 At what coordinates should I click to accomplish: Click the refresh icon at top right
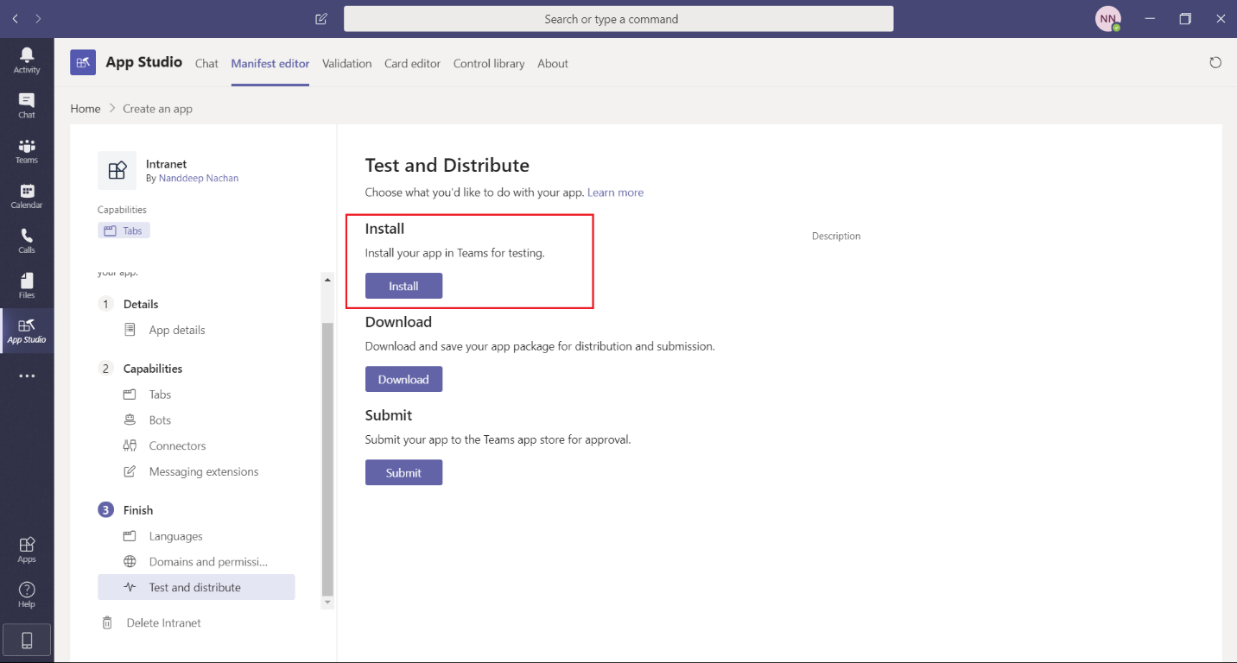(1215, 63)
